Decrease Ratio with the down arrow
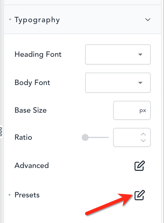 (x=143, y=141)
